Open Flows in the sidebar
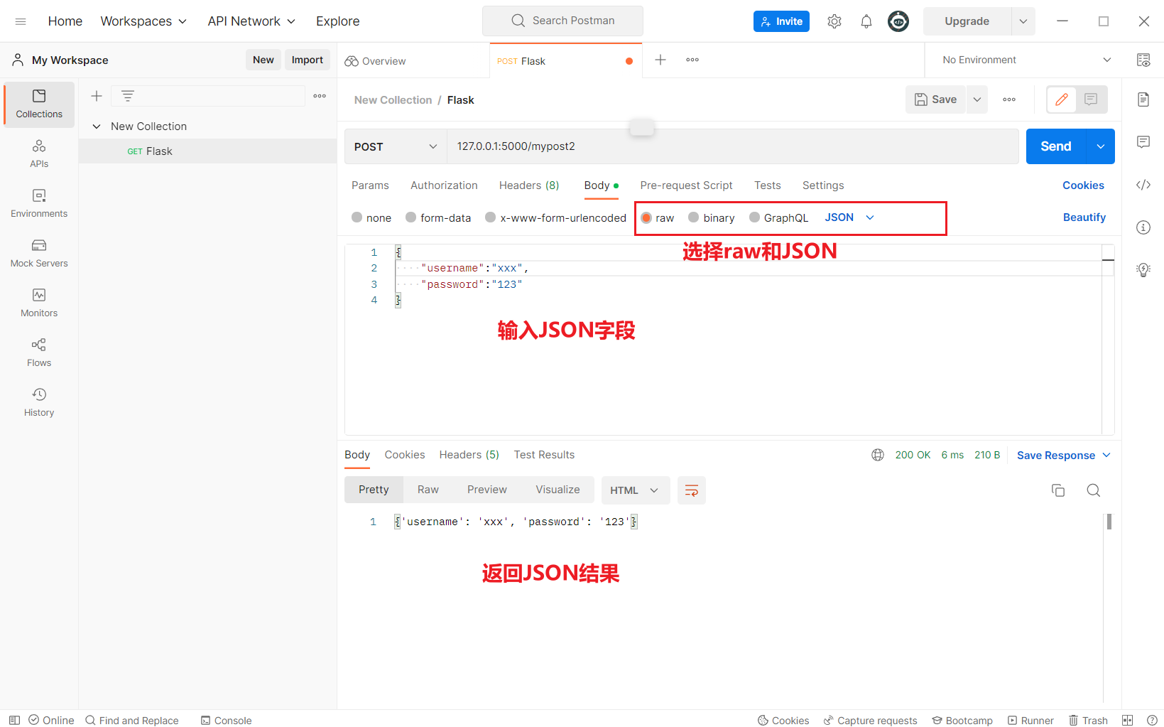The width and height of the screenshot is (1164, 727). pos(39,353)
